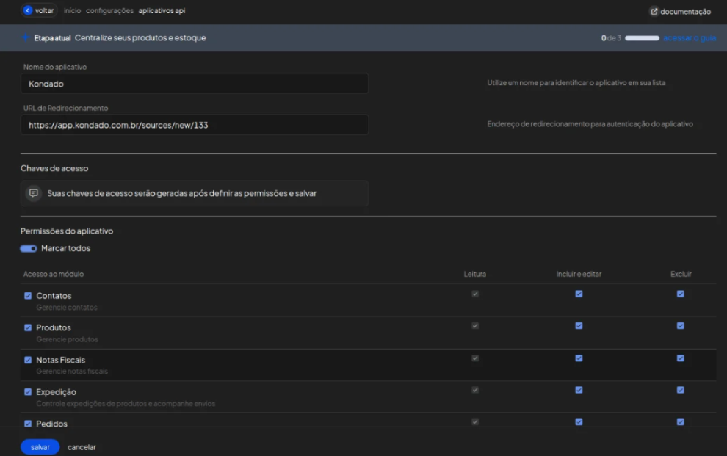Click Produtos Leitura checkbox

pos(475,326)
